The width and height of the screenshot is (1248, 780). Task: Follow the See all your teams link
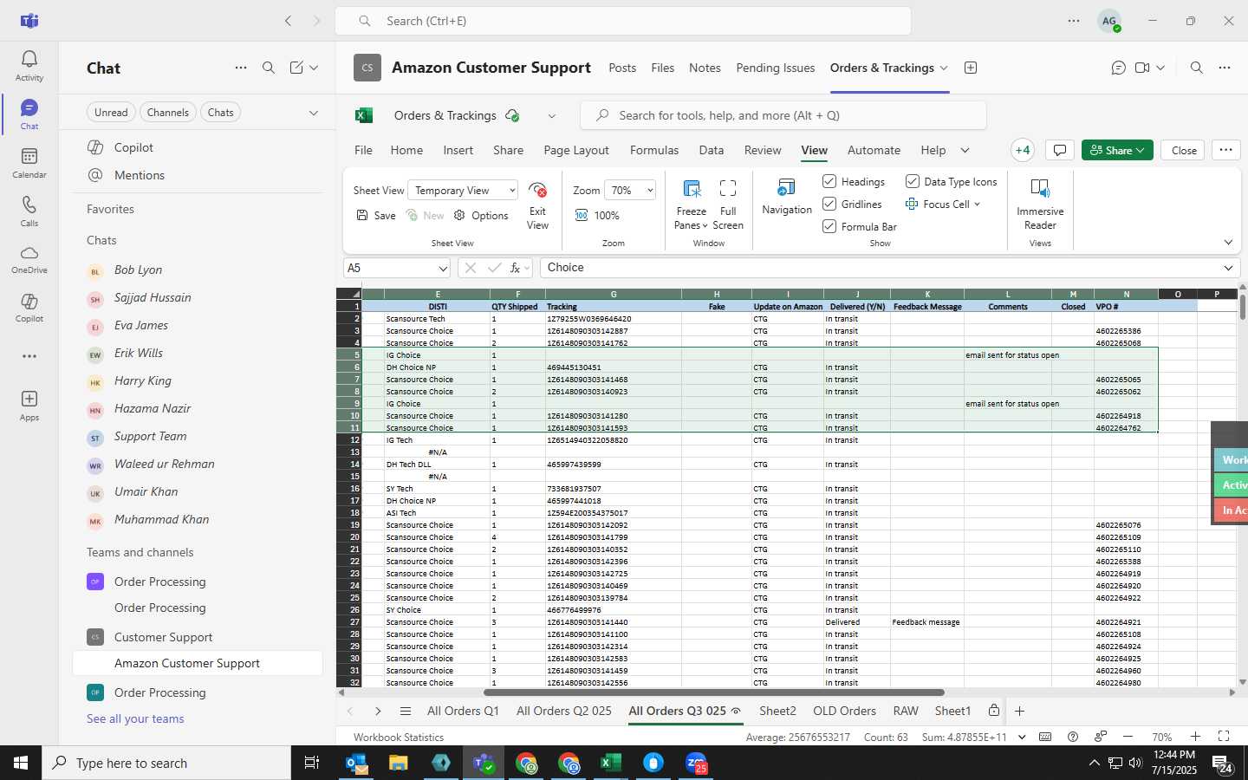pos(135,718)
